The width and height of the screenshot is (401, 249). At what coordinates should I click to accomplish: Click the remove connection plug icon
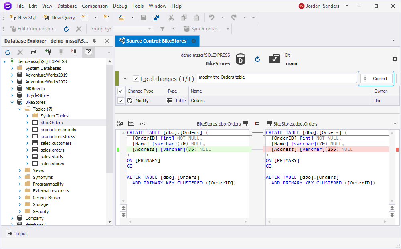pyautogui.click(x=74, y=52)
